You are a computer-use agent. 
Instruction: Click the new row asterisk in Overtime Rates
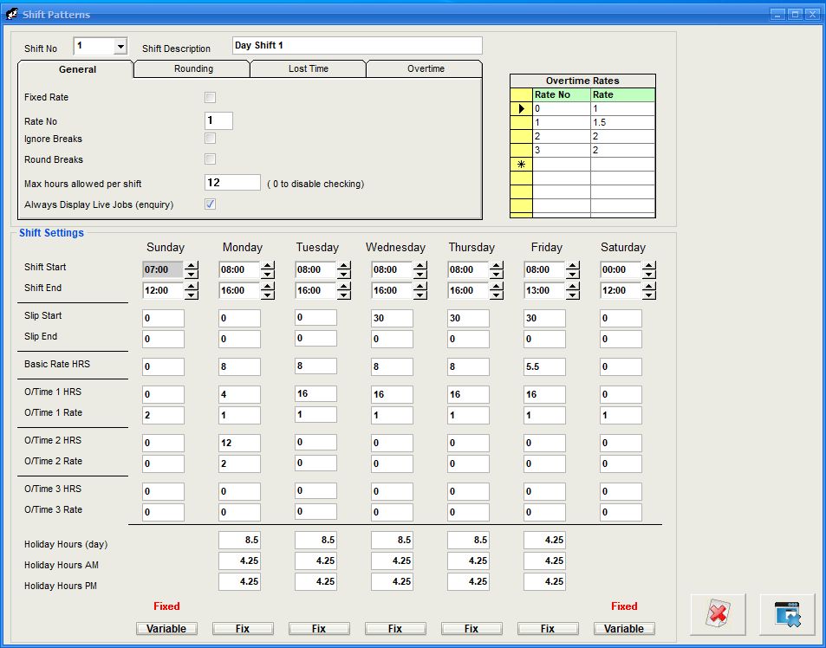pos(521,165)
